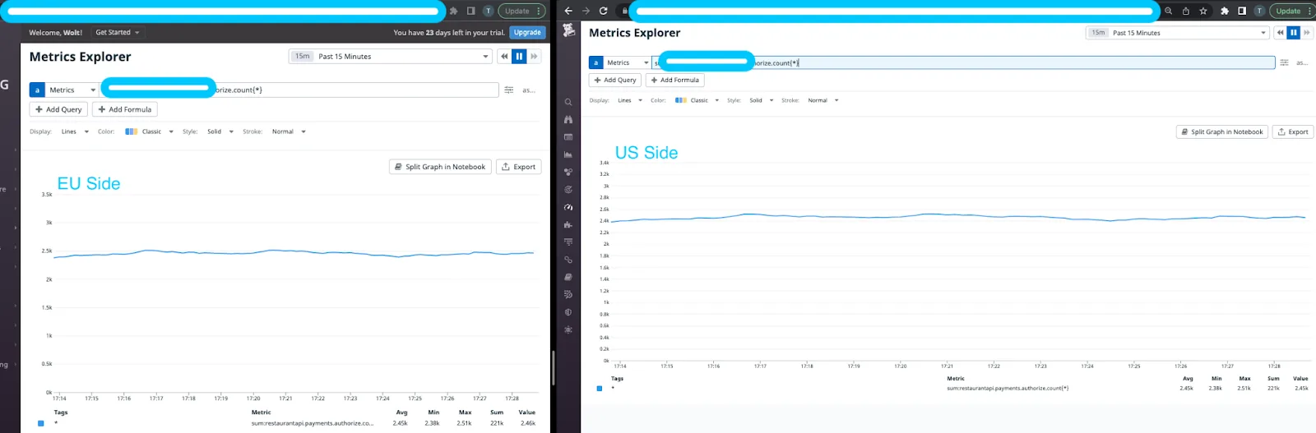
Task: Click the link-chain icon in US sidebar
Action: pyautogui.click(x=568, y=260)
